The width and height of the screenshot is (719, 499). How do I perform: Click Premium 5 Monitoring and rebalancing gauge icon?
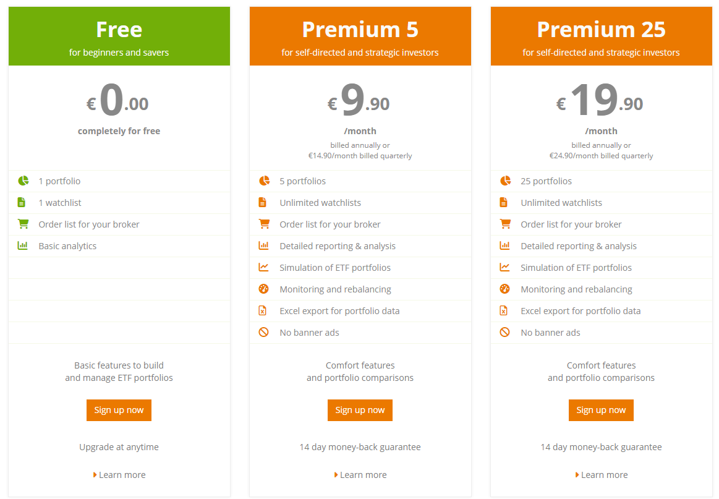tap(263, 289)
